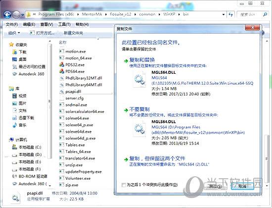Select psapi.dll file in the list
Screen dimensions: 272x208
pos(70,92)
